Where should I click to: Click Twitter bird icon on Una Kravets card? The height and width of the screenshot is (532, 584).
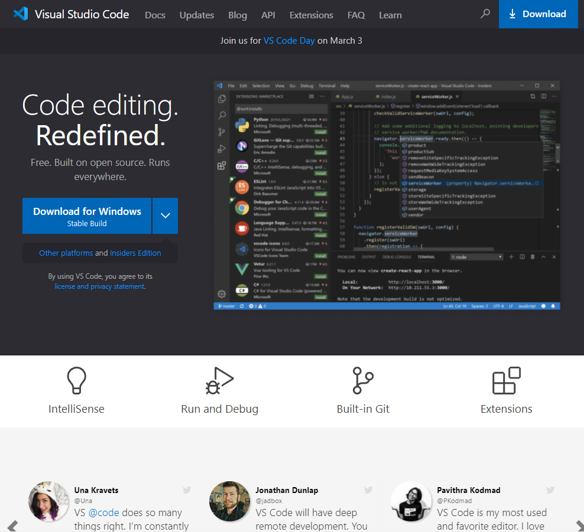coord(187,490)
